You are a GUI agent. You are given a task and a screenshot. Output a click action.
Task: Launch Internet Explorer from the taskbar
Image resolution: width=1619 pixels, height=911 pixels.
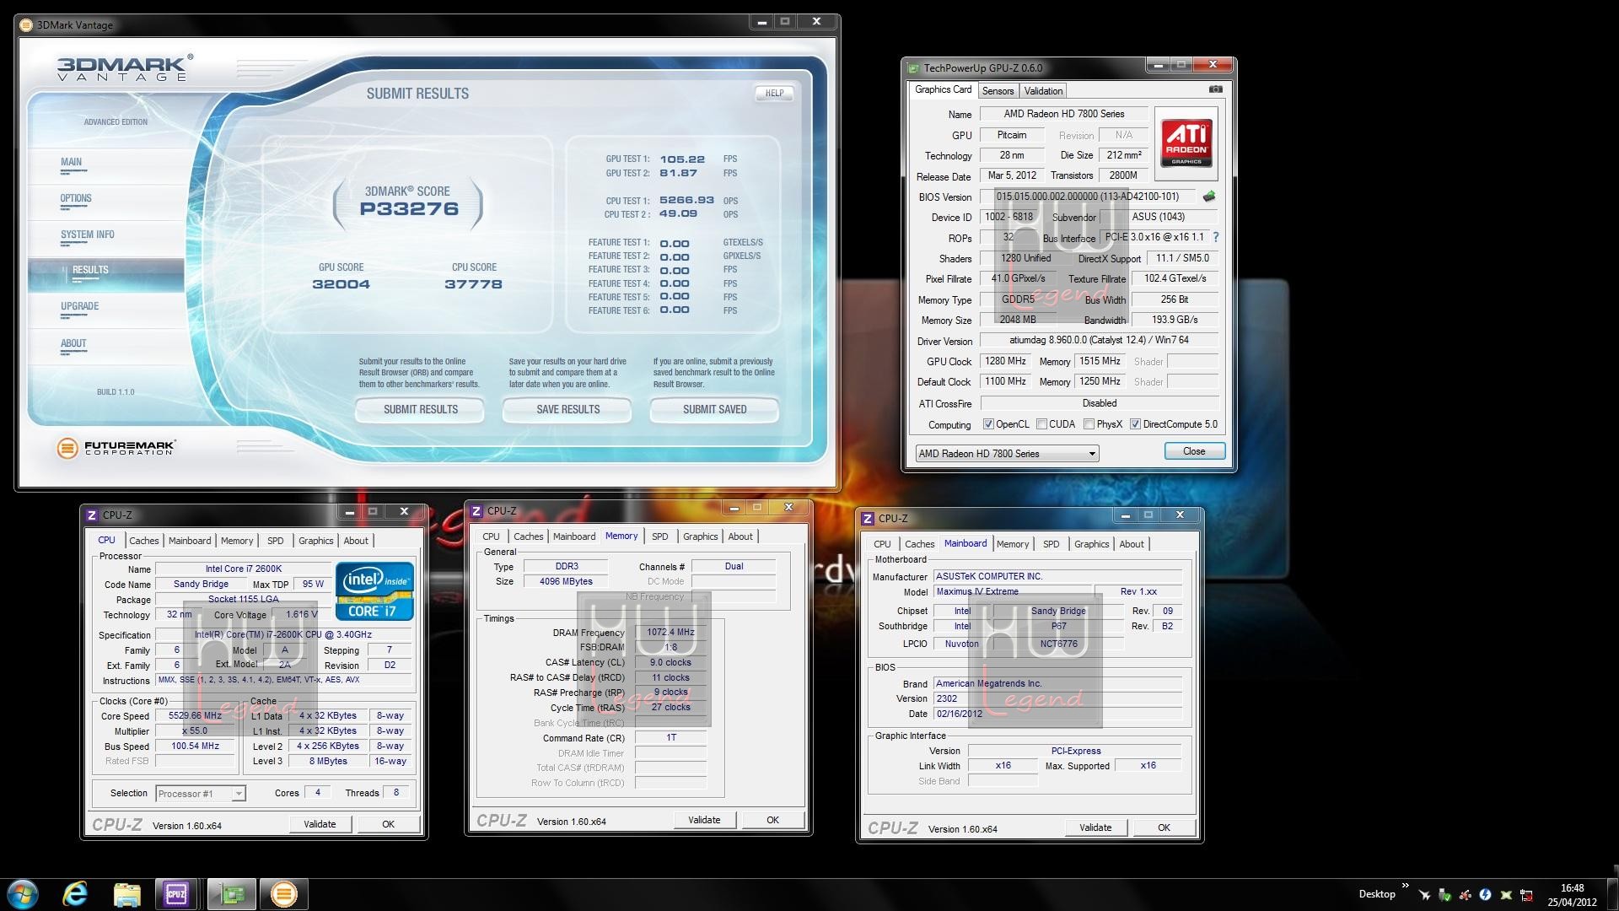(x=76, y=894)
